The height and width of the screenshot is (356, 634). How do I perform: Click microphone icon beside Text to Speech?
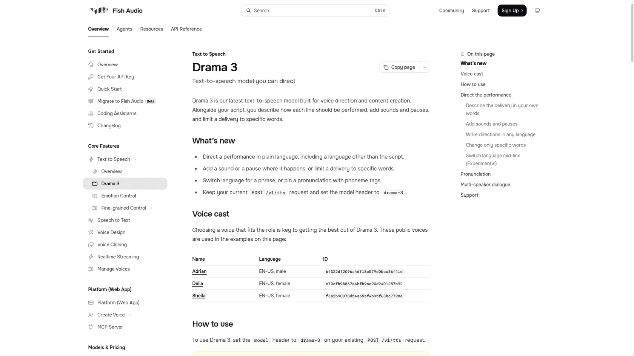point(91,159)
